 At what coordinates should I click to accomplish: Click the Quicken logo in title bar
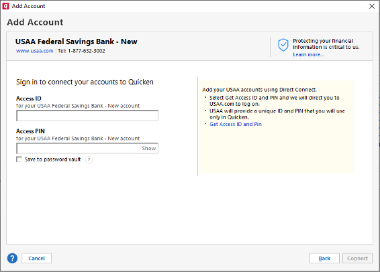5,6
